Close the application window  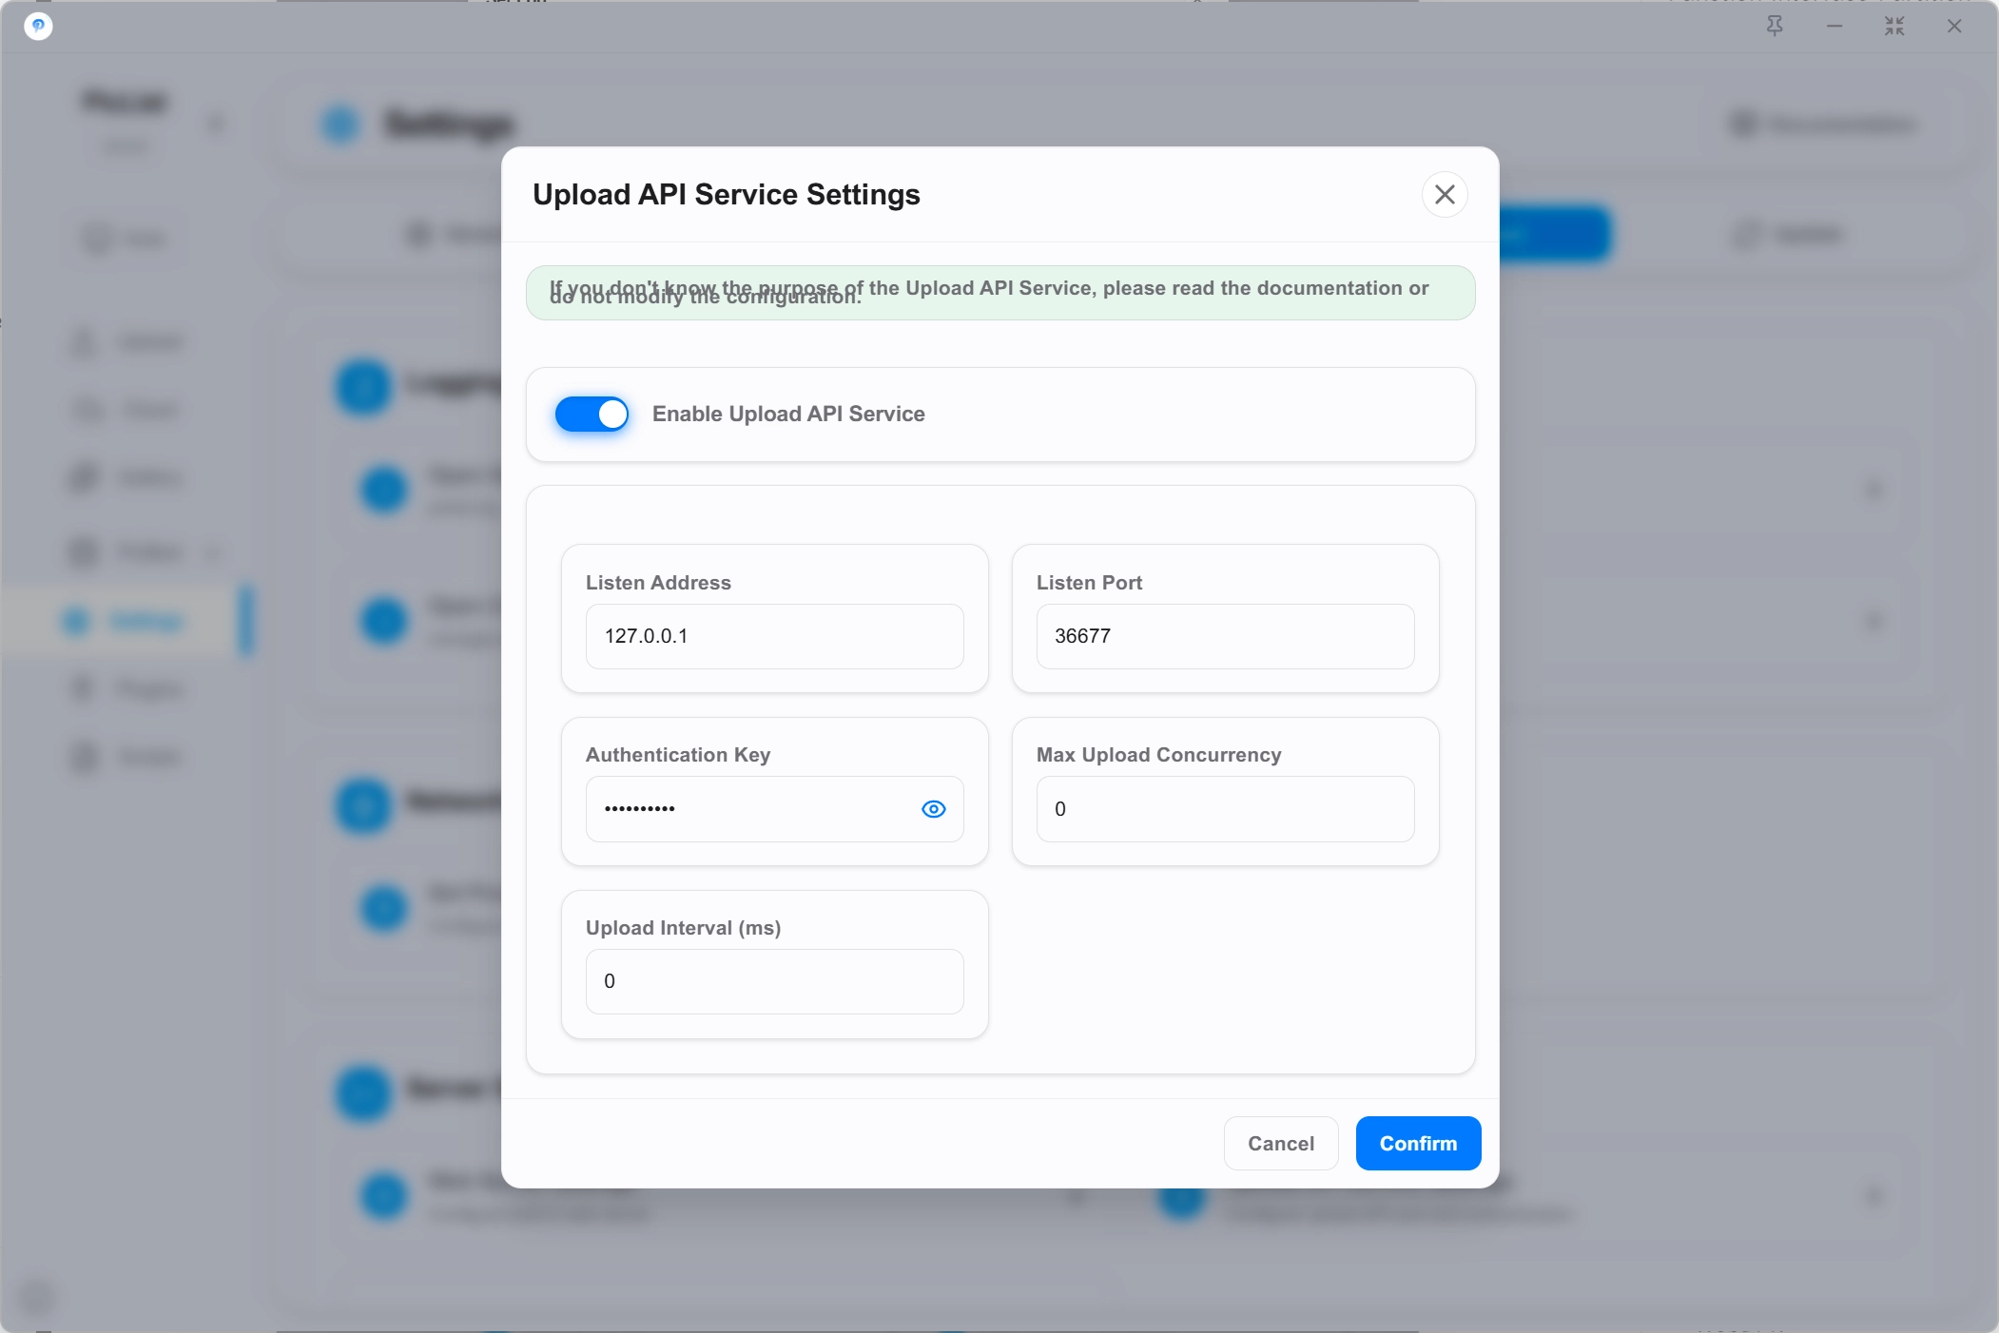(1954, 27)
